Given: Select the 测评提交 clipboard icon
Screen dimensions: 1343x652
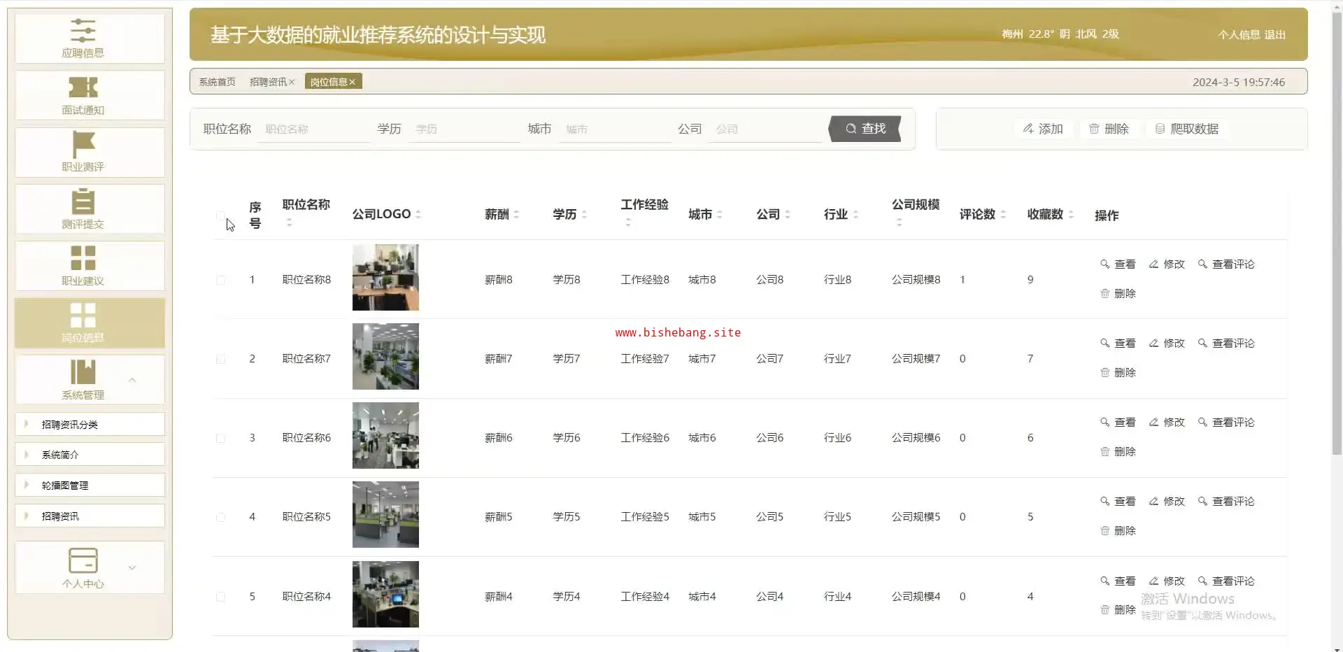Looking at the screenshot, I should (x=83, y=201).
